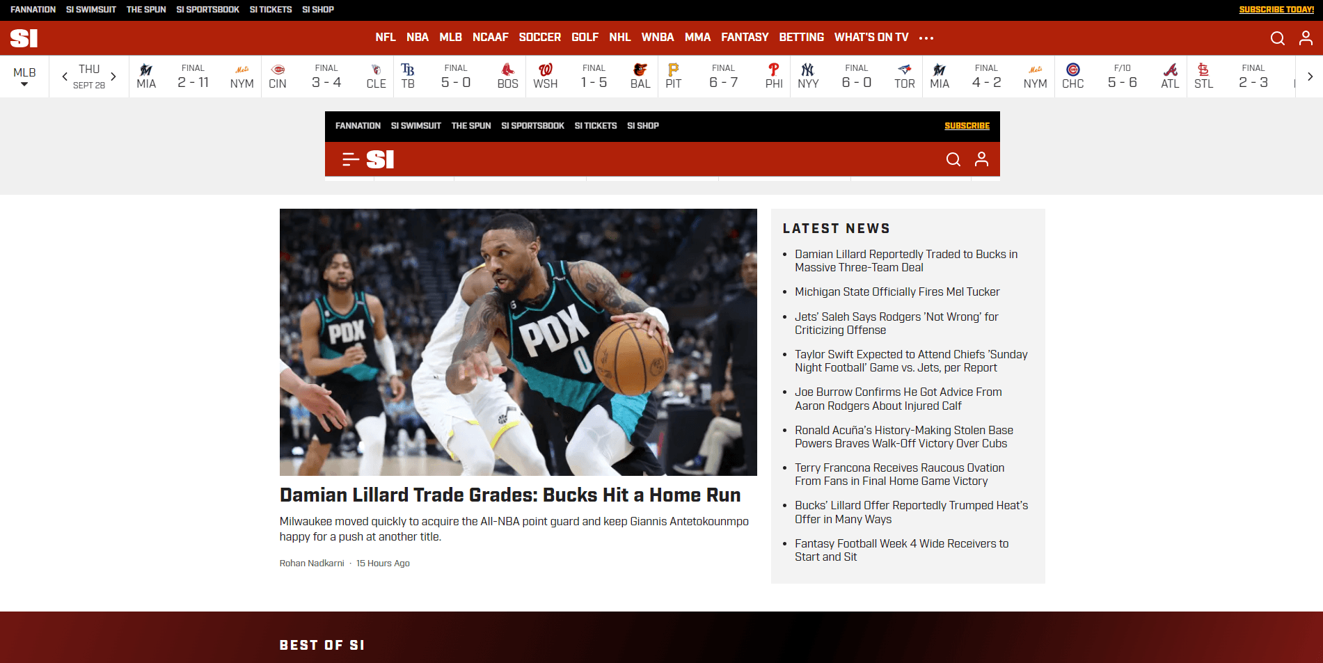The width and height of the screenshot is (1323, 663).
Task: Open Terry Francona ovation story
Action: click(900, 474)
